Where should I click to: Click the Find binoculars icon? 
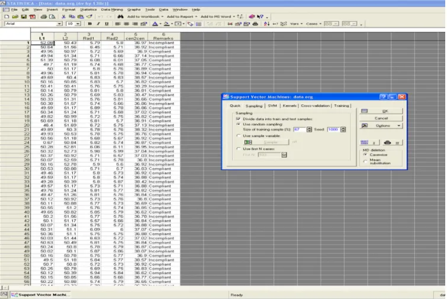point(120,17)
